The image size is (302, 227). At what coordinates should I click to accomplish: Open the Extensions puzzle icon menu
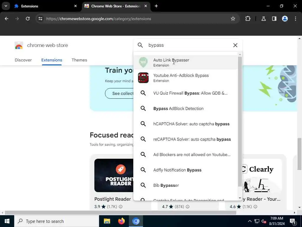pos(248,19)
